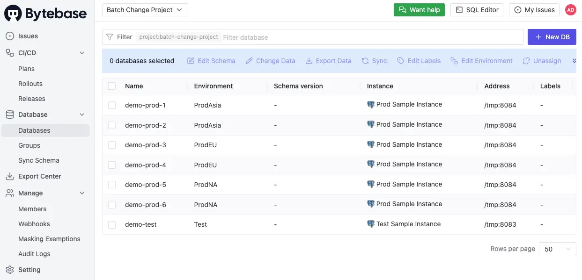Collapse the CI/CD section chevron
Image resolution: width=582 pixels, height=280 pixels.
[x=82, y=53]
